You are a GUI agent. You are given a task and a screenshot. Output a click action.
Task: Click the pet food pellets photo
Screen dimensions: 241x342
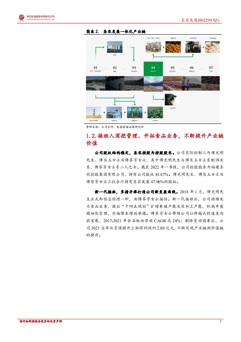point(173,47)
